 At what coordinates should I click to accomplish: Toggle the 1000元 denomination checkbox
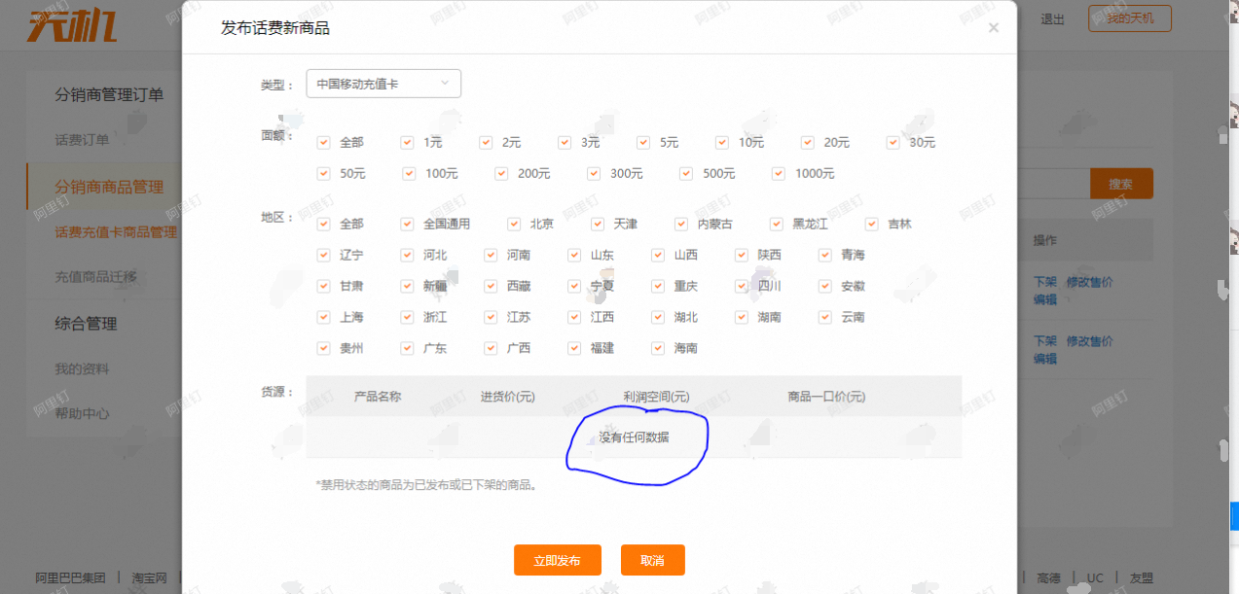pyautogui.click(x=779, y=173)
